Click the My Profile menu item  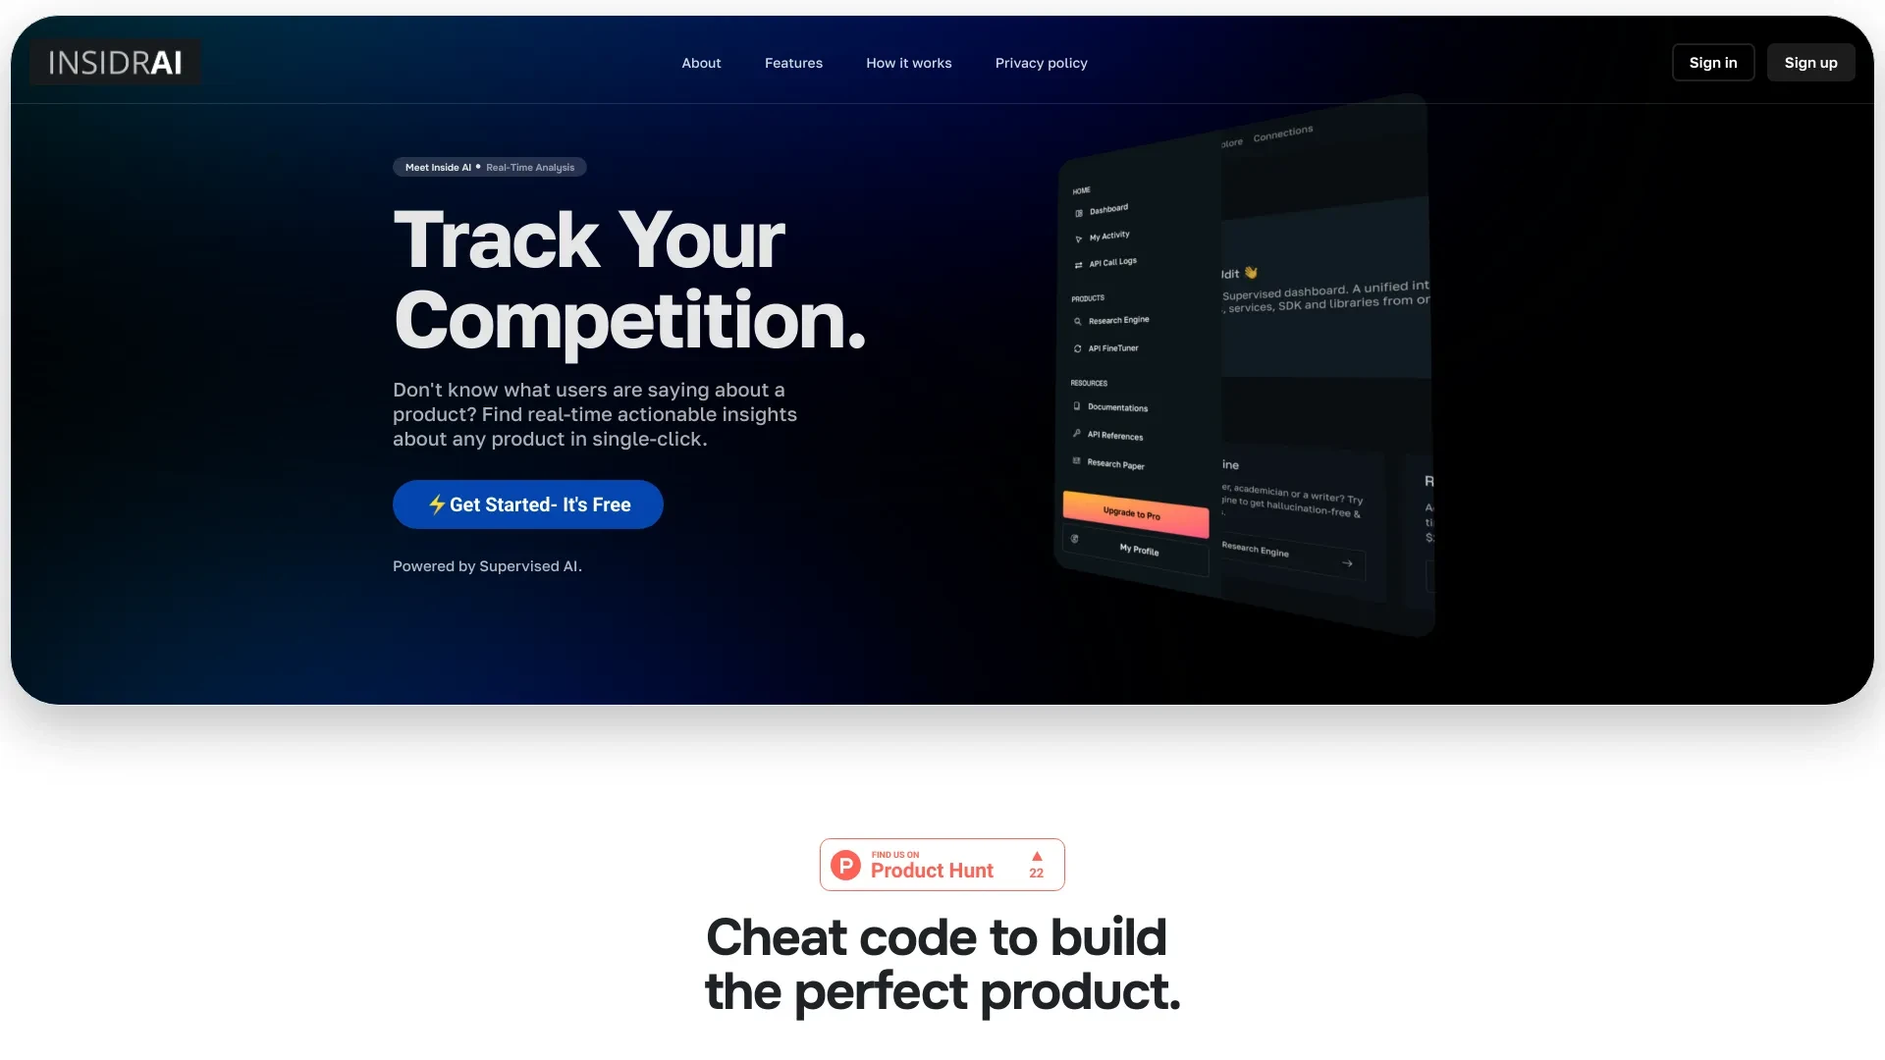point(1137,548)
